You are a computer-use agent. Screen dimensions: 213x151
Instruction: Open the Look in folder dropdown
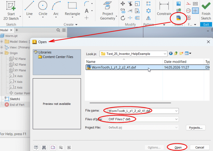click(165, 54)
